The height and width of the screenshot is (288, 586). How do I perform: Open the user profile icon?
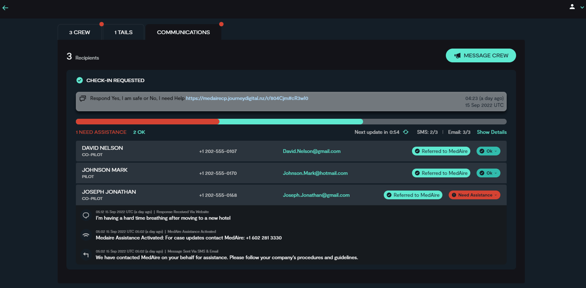[572, 7]
